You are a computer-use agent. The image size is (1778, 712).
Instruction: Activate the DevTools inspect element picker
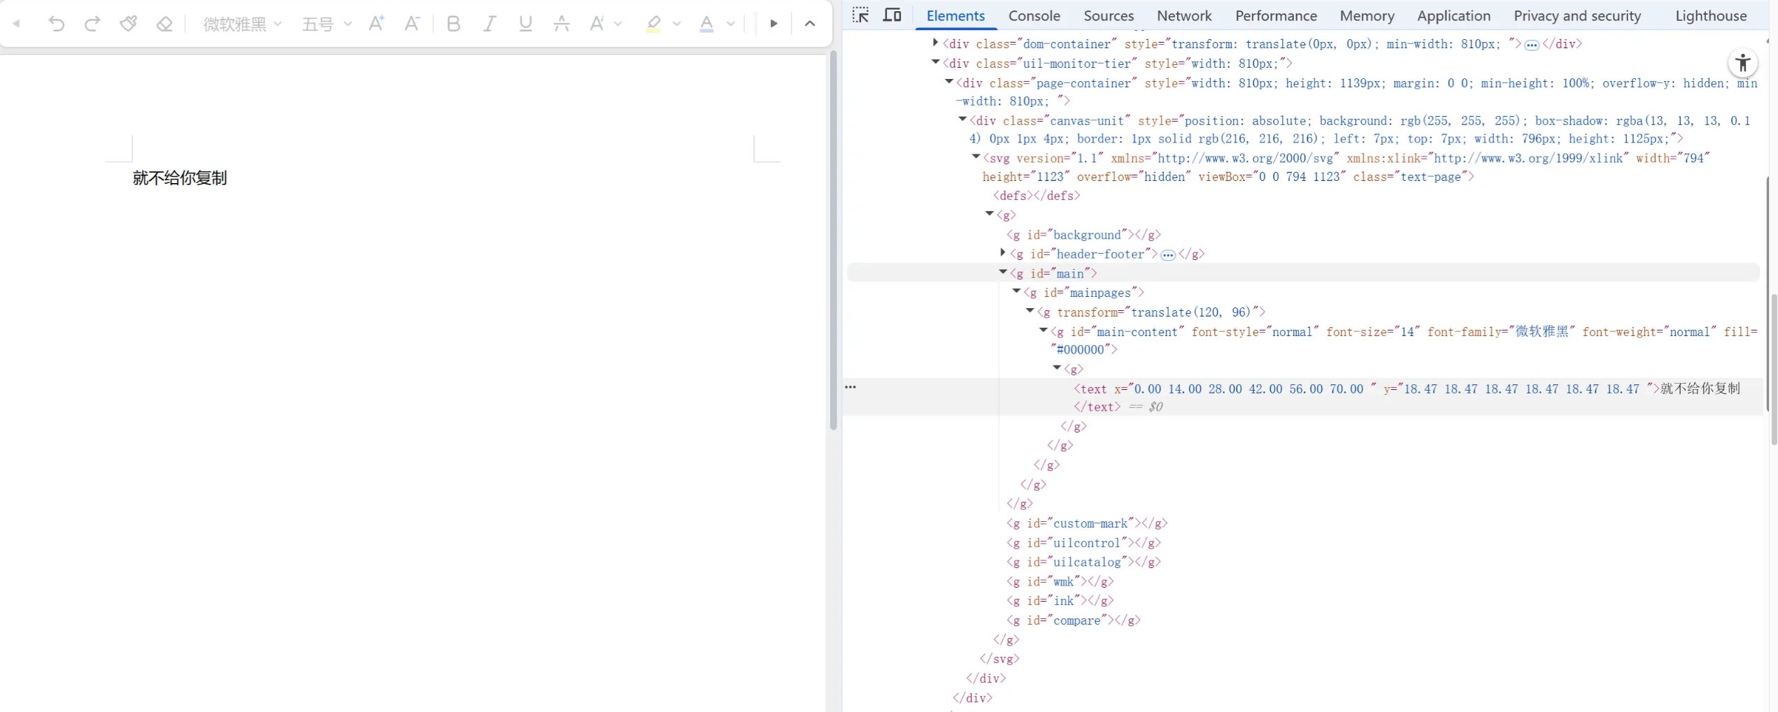click(x=860, y=15)
